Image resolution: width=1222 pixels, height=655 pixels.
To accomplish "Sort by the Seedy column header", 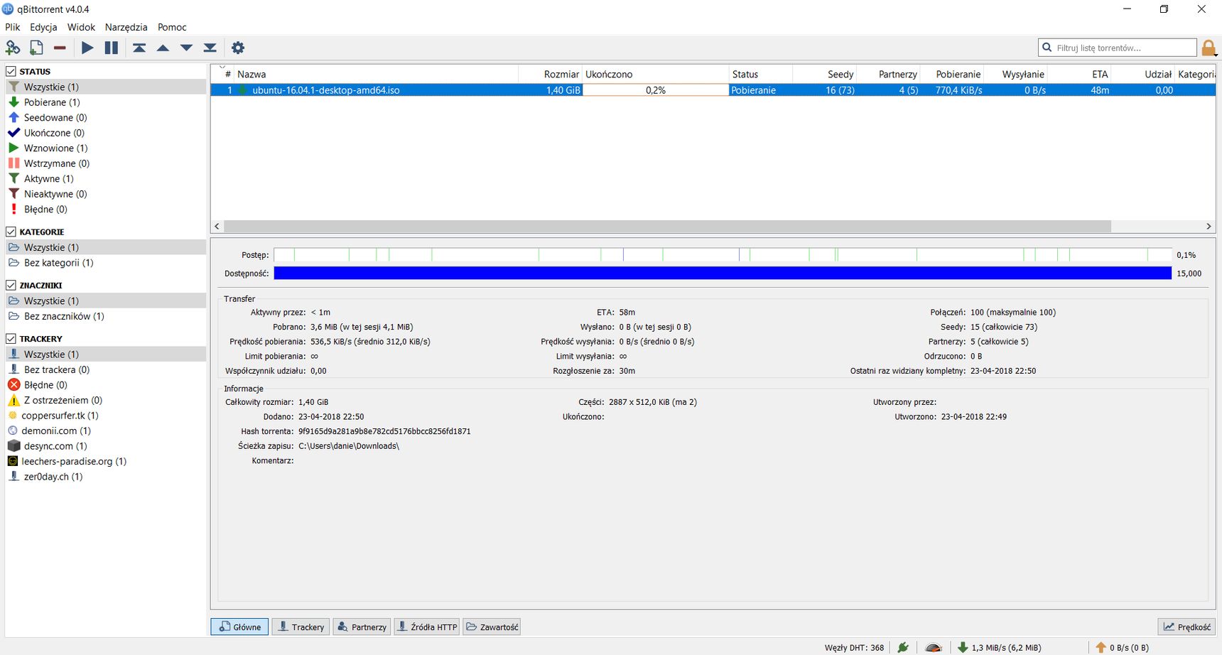I will (x=824, y=74).
